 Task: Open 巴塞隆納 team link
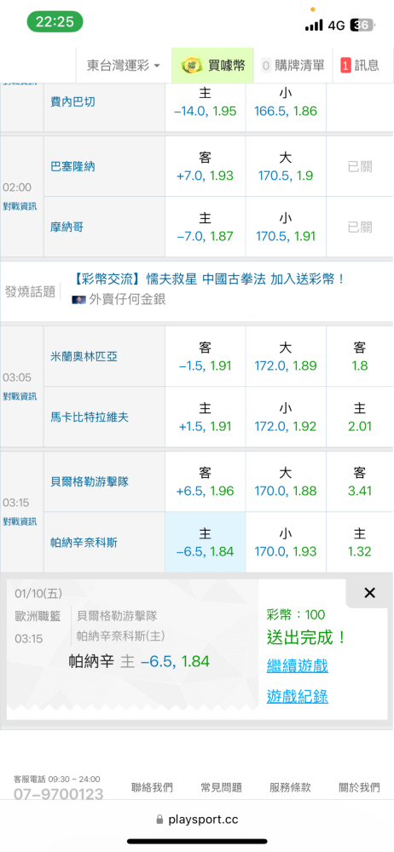pos(72,166)
